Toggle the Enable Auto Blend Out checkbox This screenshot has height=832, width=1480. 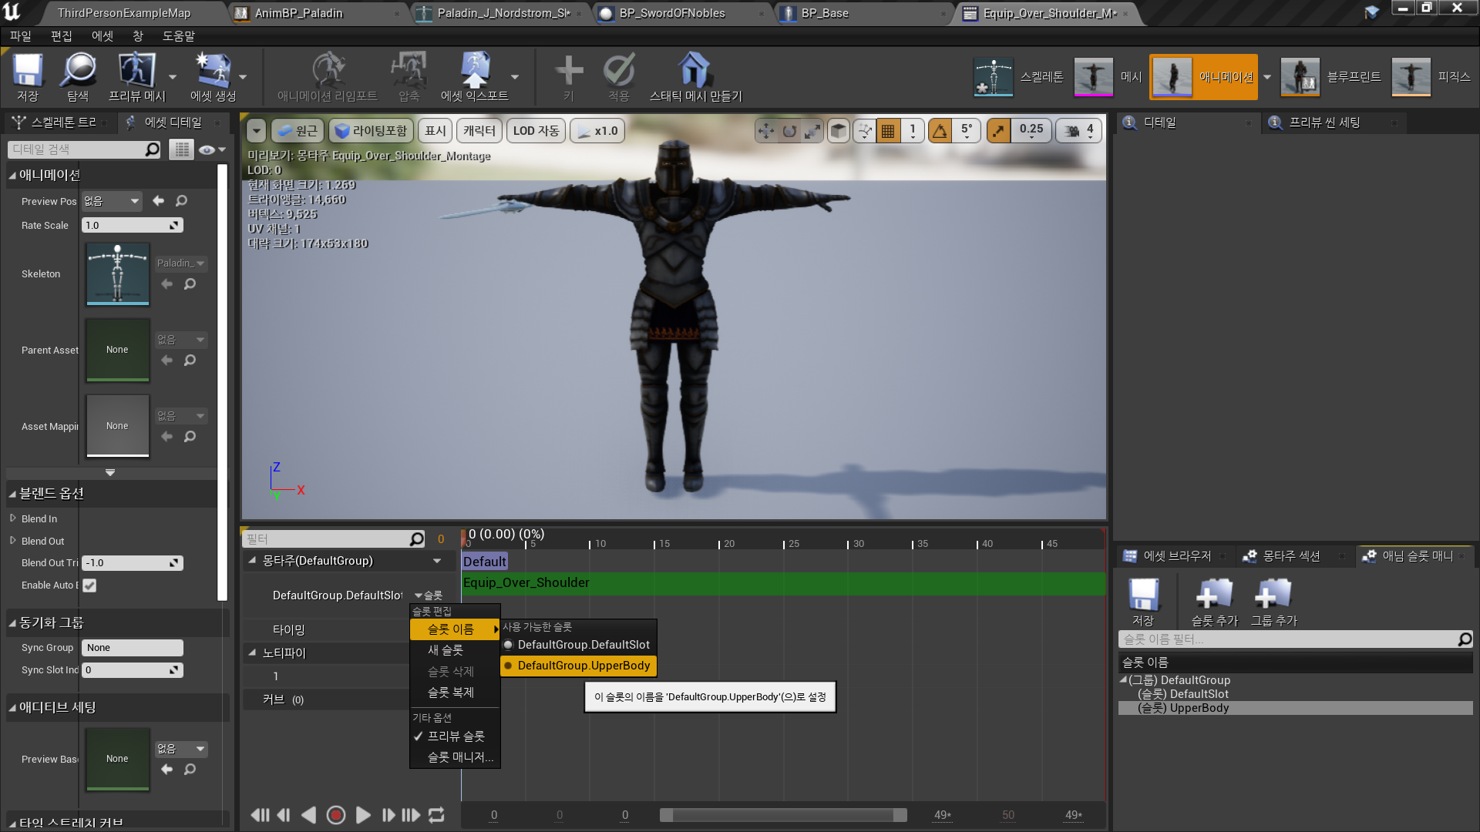coord(90,585)
